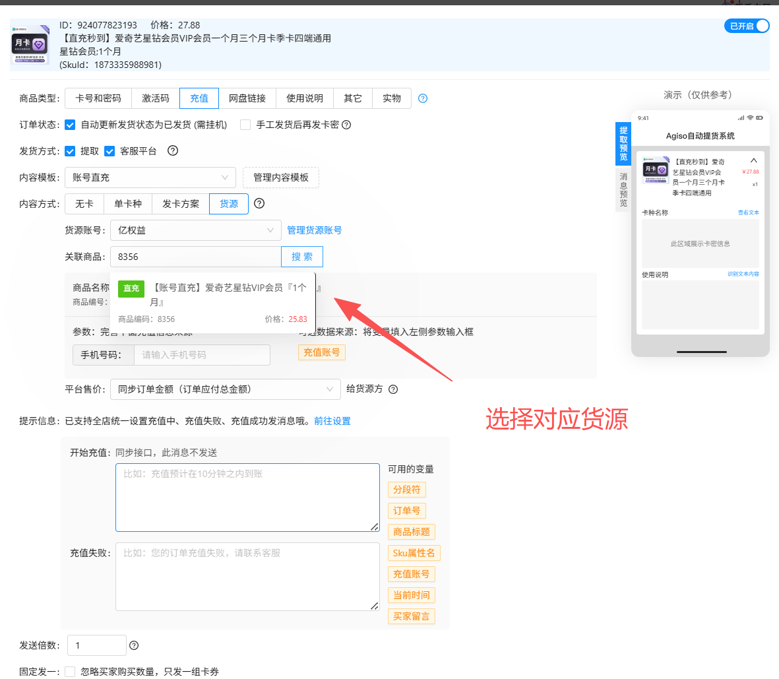Collapse product card chevron in preview phone
This screenshot has height=679, width=779.
tap(754, 160)
